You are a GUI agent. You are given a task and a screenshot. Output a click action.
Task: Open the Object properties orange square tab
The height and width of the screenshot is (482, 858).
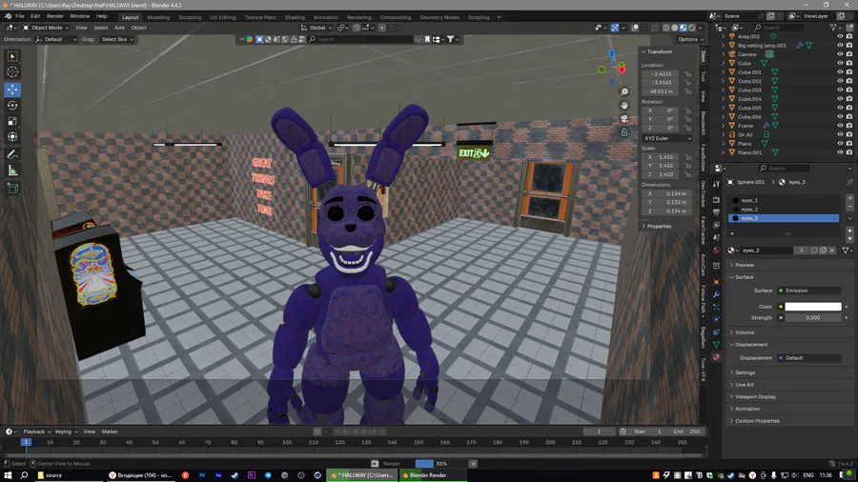pos(716,282)
